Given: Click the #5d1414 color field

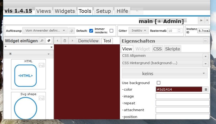Looking at the screenshot, I should (x=179, y=89).
